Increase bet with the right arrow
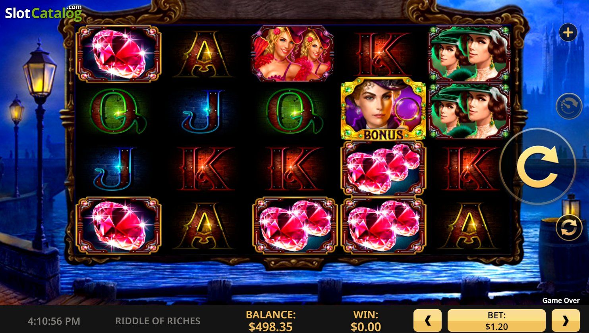Screen dimensions: 589x333 565,321
